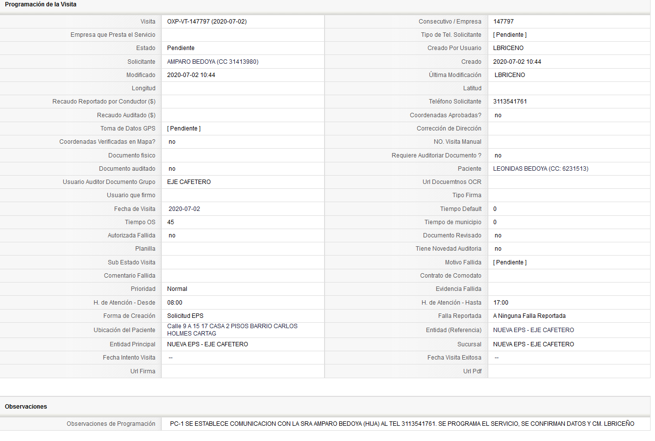The height and width of the screenshot is (441, 655).
Task: Click the 'Usuario que firmo' label
Action: (x=131, y=195)
